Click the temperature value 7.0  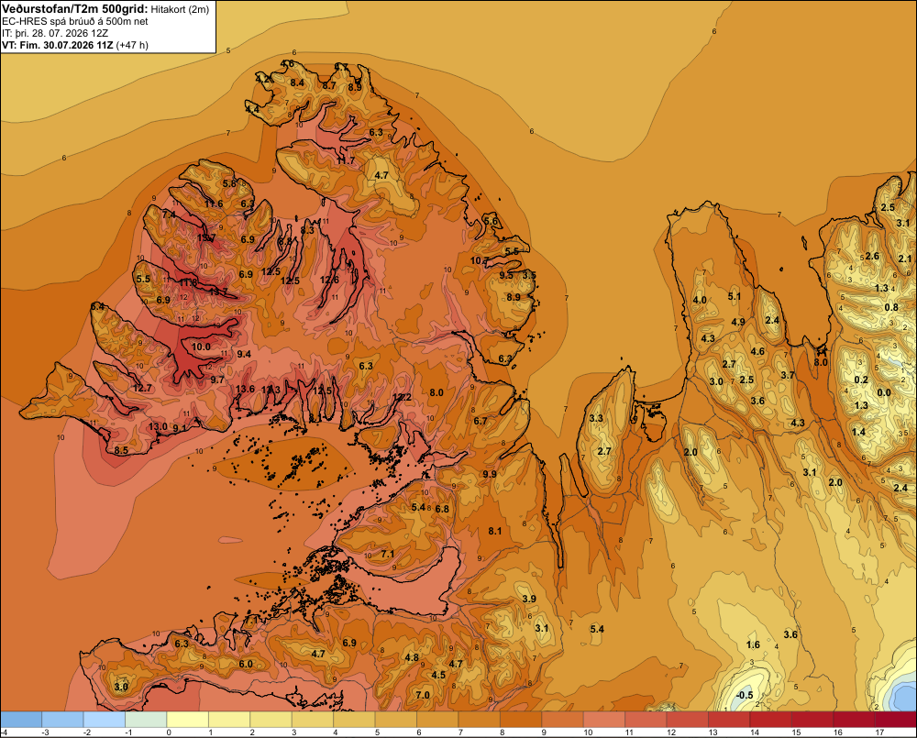422,695
